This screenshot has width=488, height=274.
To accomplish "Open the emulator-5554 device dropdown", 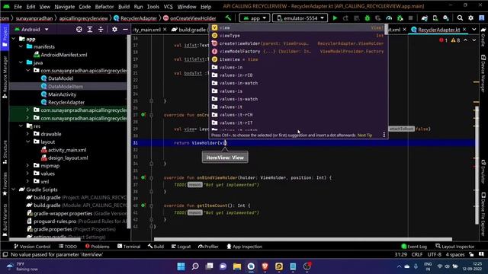I will point(300,18).
